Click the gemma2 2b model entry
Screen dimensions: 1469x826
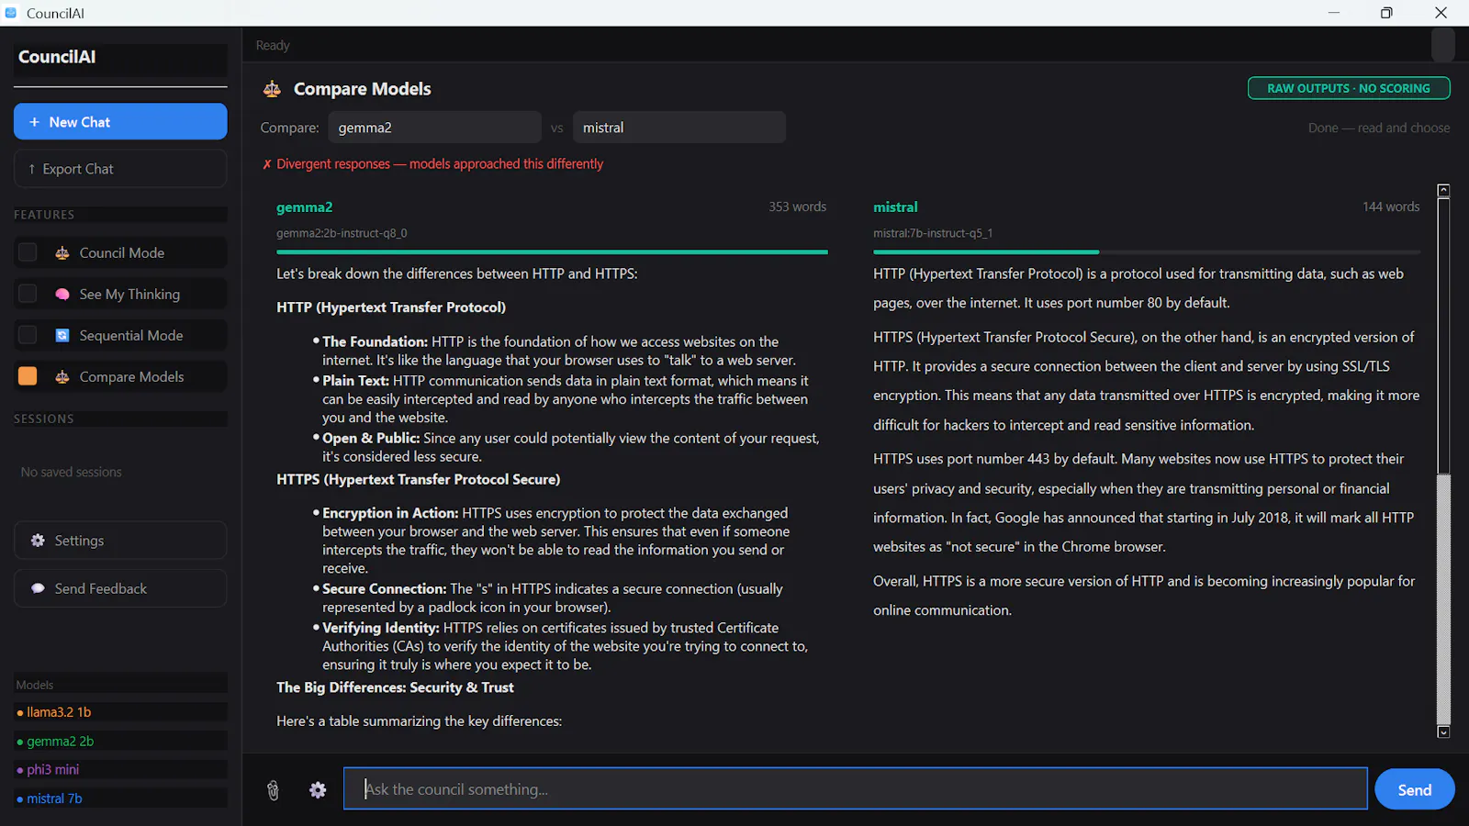point(120,741)
